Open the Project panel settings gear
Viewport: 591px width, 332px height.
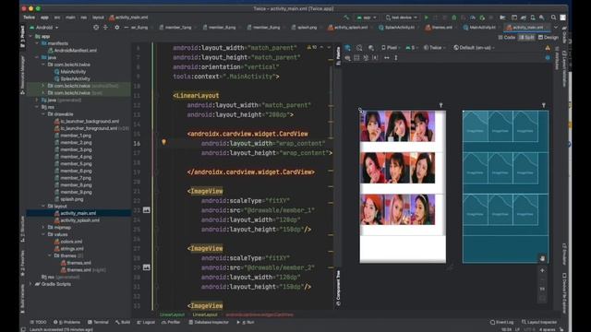117,27
